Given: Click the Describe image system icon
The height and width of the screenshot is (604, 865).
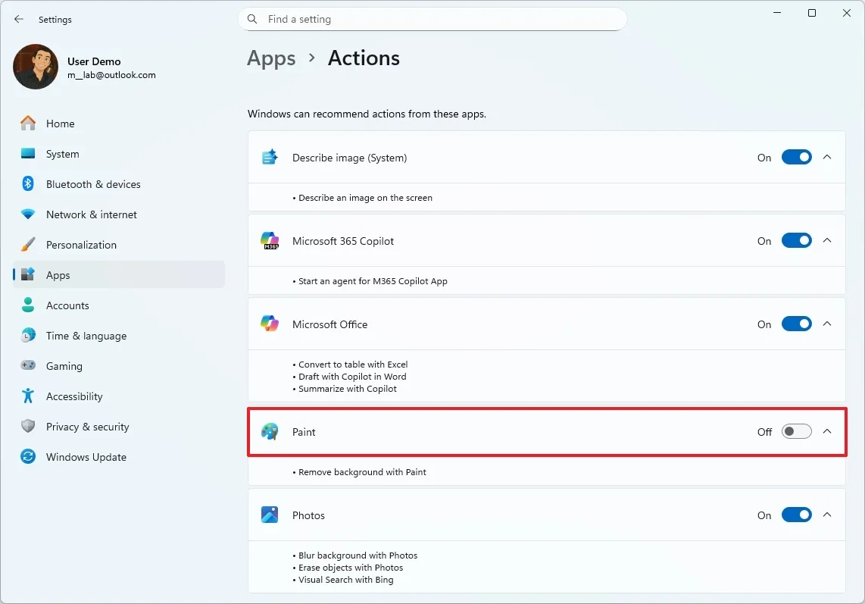Looking at the screenshot, I should [270, 157].
